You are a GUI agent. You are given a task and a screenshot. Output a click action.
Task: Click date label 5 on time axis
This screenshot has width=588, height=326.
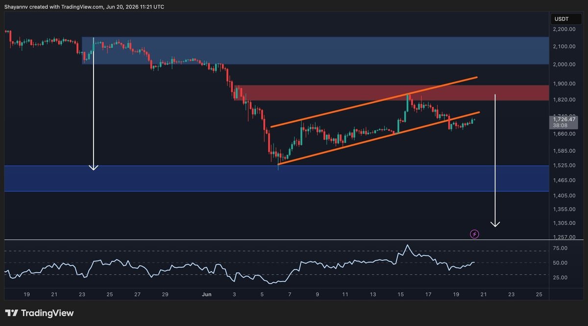tap(262, 295)
